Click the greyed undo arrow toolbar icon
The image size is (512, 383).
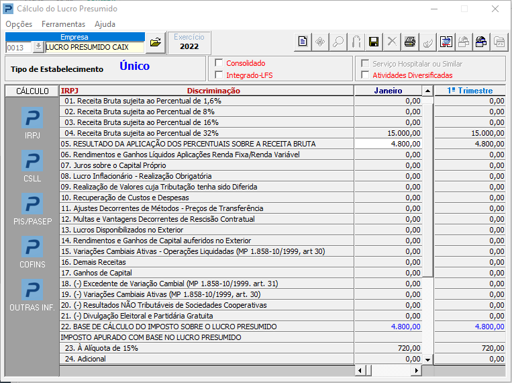coord(356,42)
